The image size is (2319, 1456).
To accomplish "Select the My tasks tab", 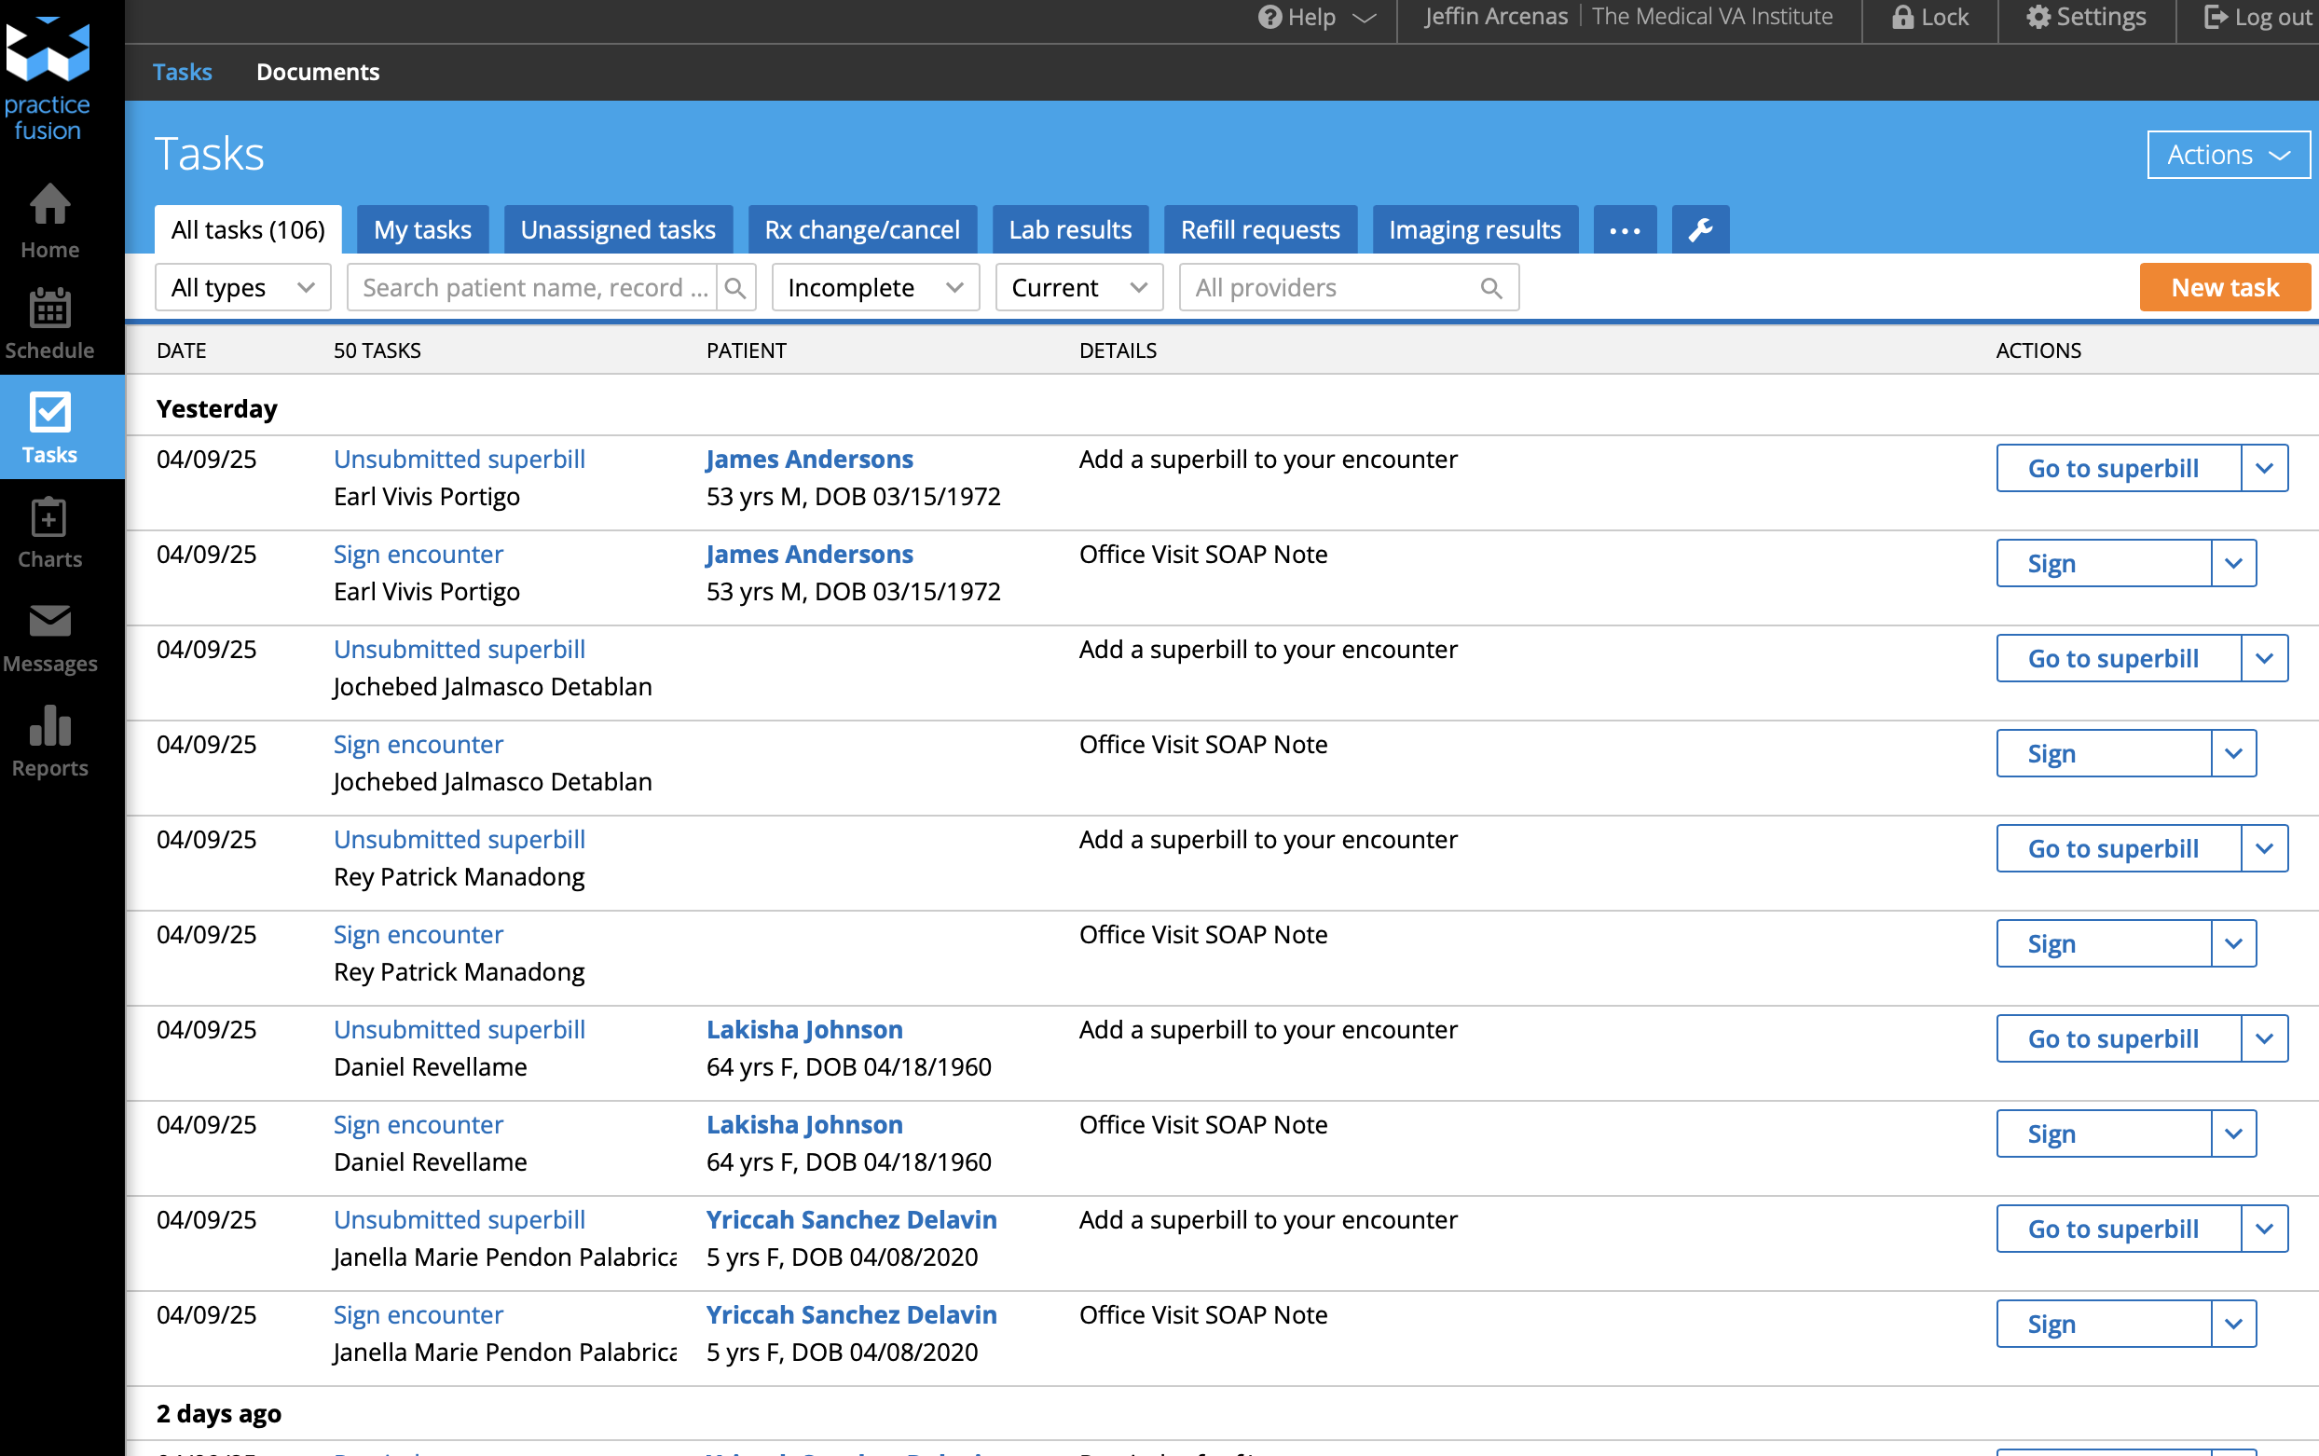I will point(422,229).
